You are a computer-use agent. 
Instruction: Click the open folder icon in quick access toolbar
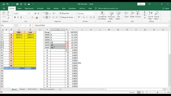(29, 4)
